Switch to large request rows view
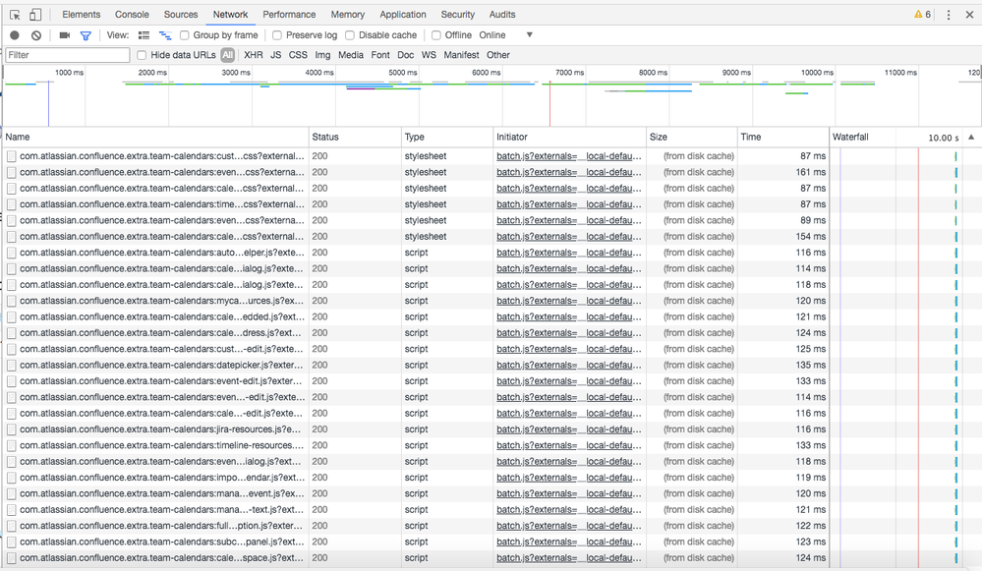The height and width of the screenshot is (571, 982). (144, 35)
